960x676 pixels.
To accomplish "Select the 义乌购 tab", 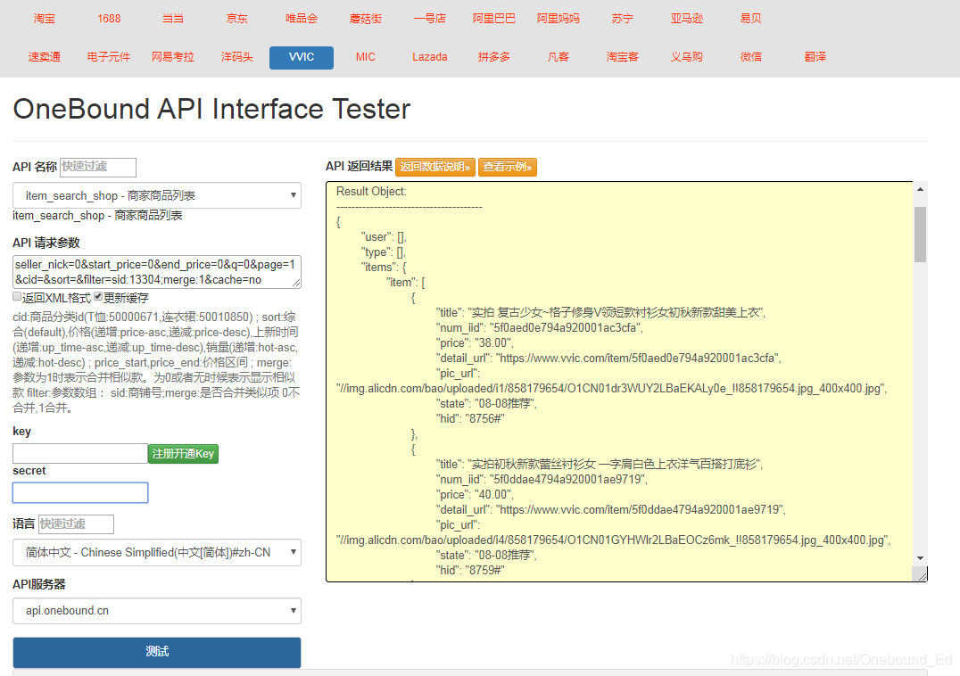I will [687, 57].
